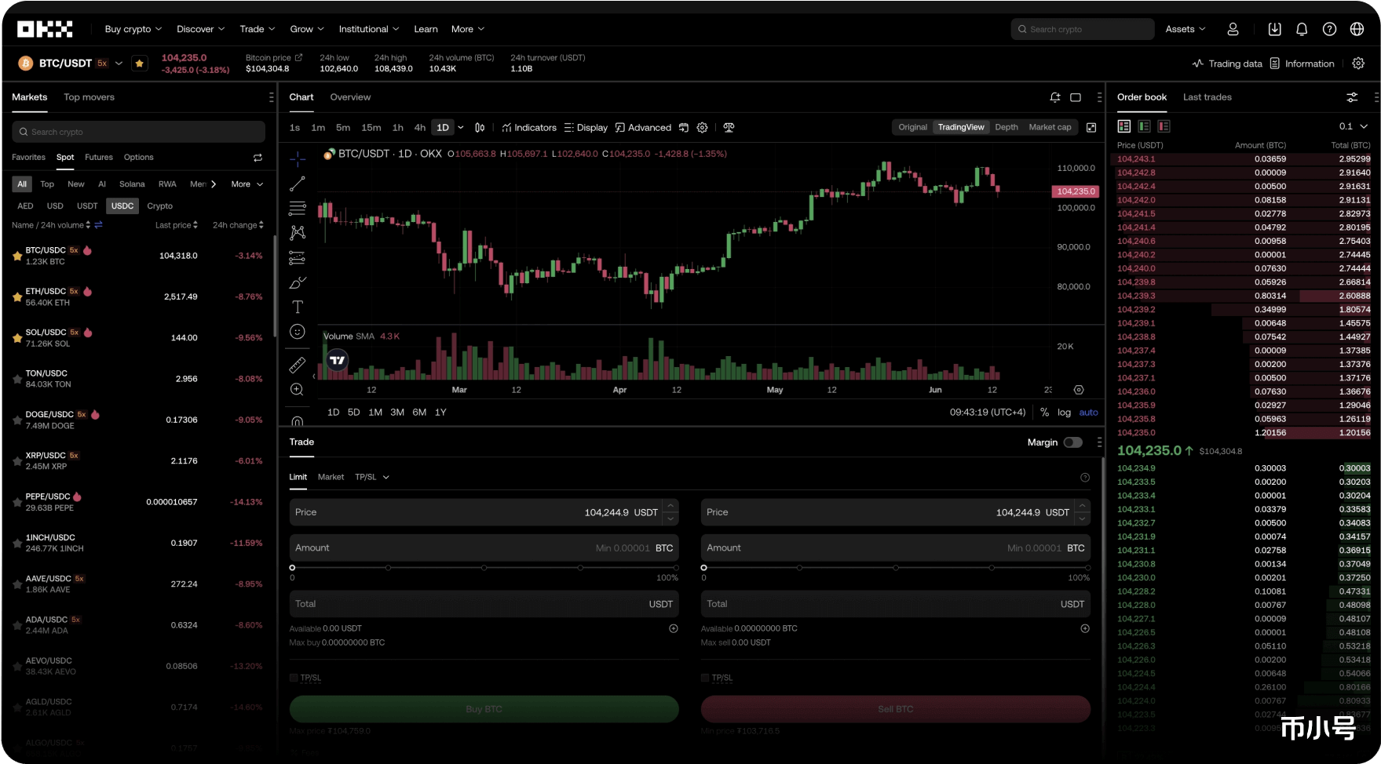Select the ruler measure tool
Screen dimensions: 1381x764
[298, 365]
